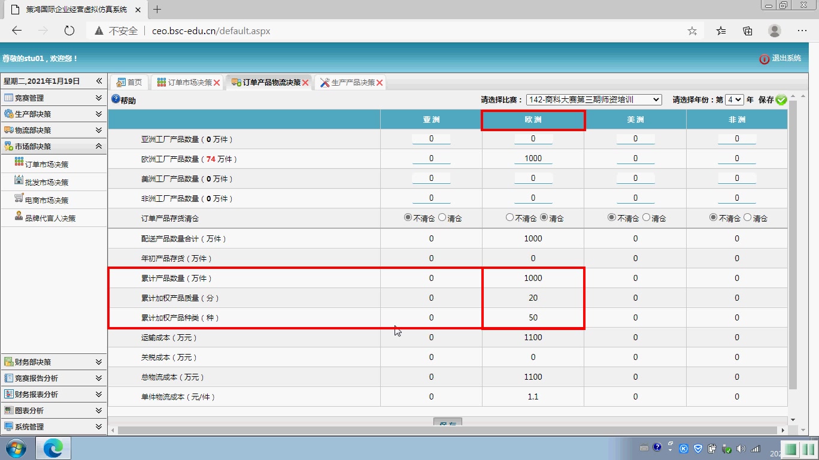This screenshot has width=819, height=460.
Task: Open the browser favorites list icon
Action: (721, 31)
